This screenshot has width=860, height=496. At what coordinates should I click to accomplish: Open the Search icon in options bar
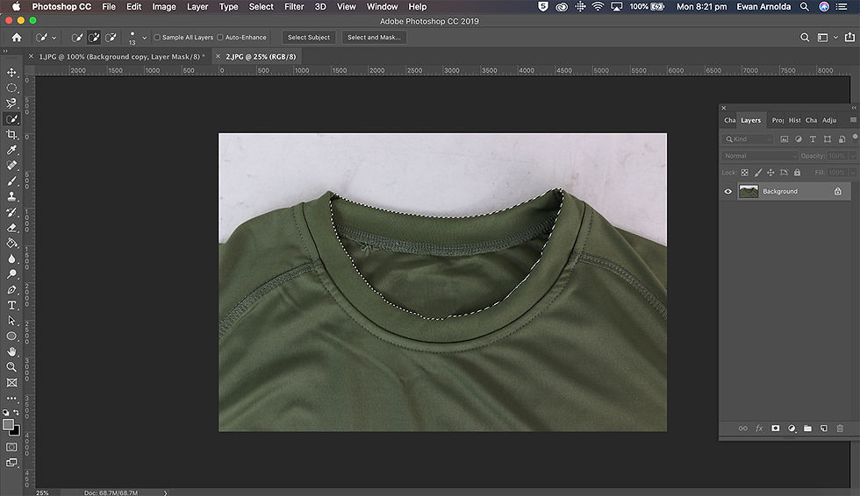point(805,37)
